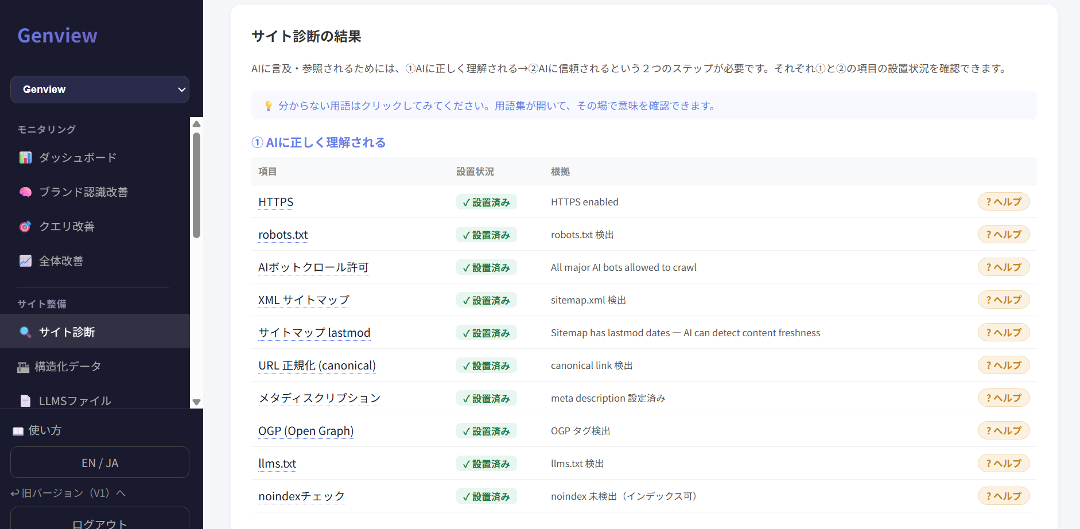Click the 根拠 column header

pos(560,172)
